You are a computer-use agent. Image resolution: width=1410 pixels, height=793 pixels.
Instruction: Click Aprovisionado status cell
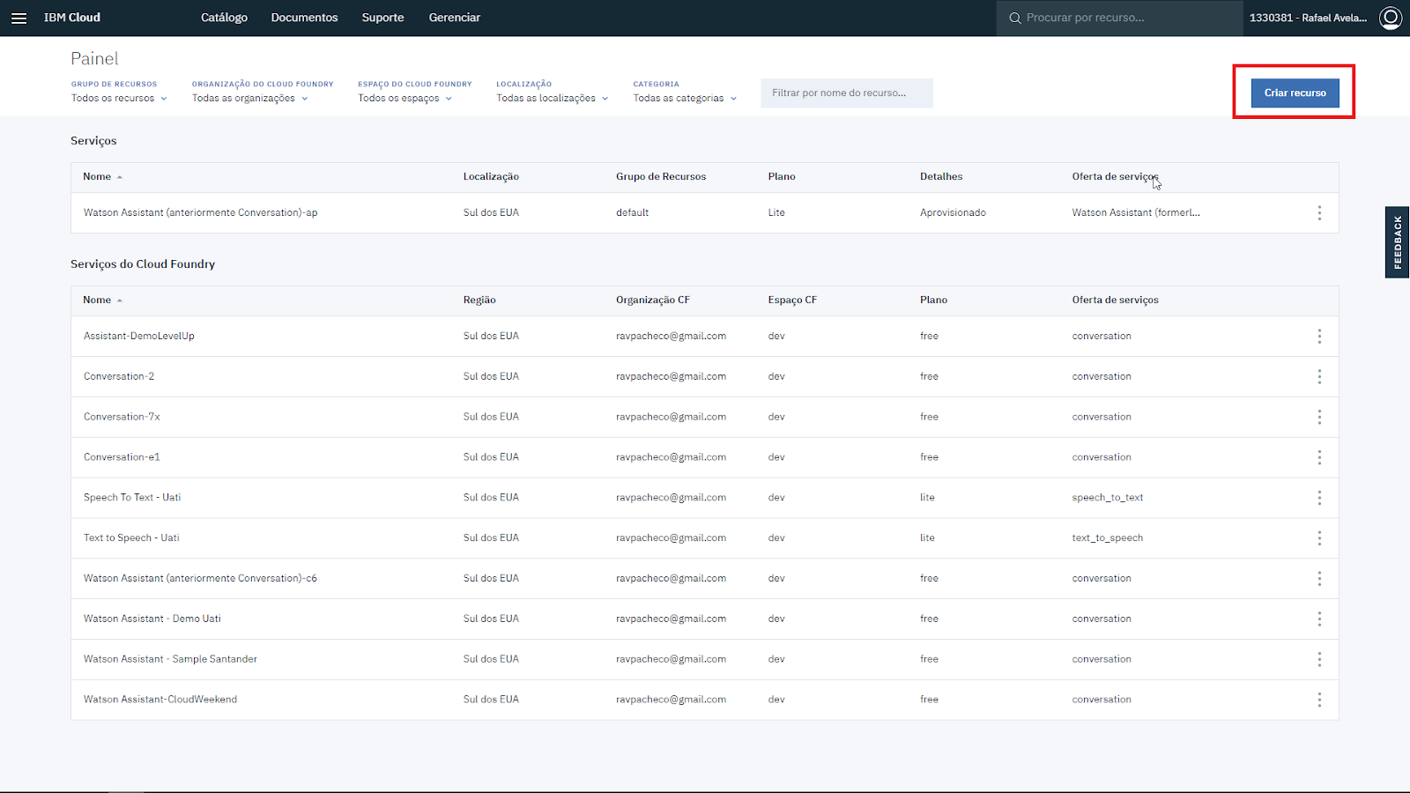(x=953, y=212)
